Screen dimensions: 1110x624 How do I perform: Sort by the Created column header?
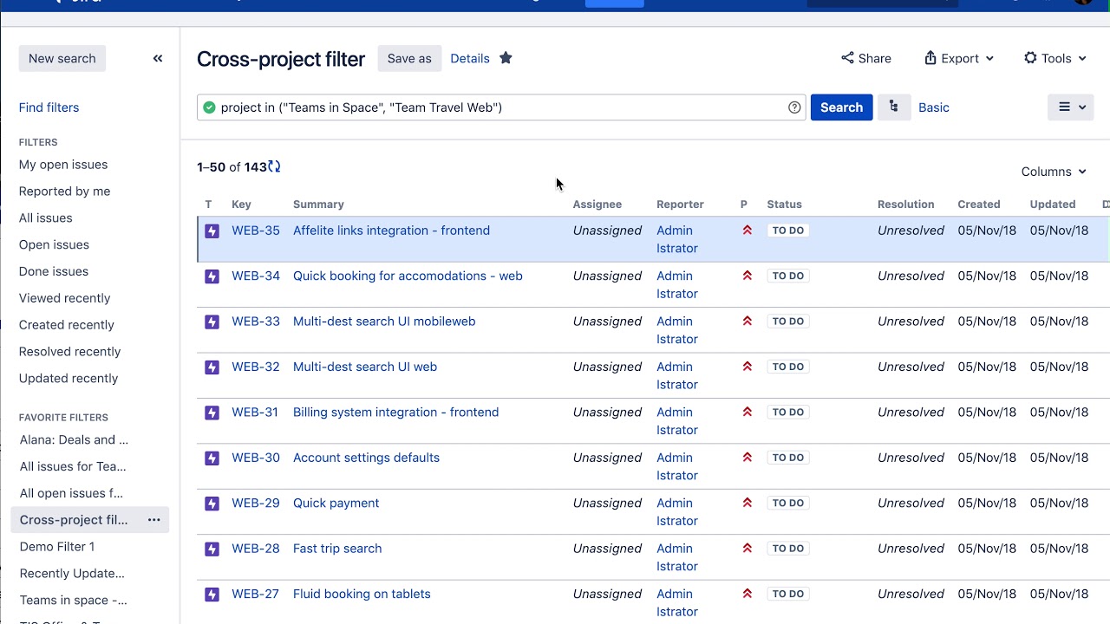978,205
